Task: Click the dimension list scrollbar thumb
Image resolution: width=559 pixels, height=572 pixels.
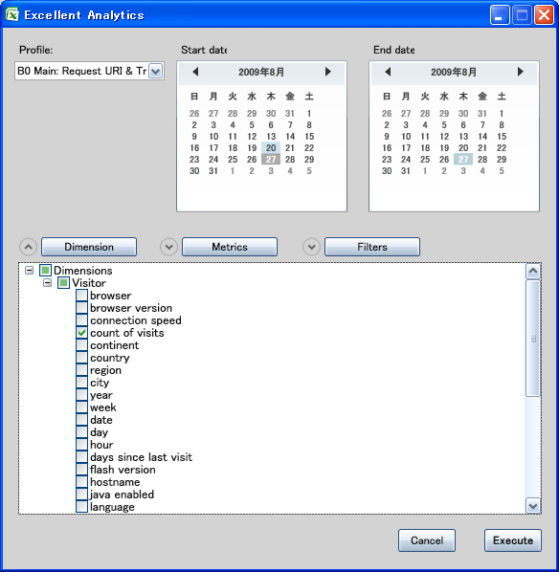Action: tap(533, 339)
